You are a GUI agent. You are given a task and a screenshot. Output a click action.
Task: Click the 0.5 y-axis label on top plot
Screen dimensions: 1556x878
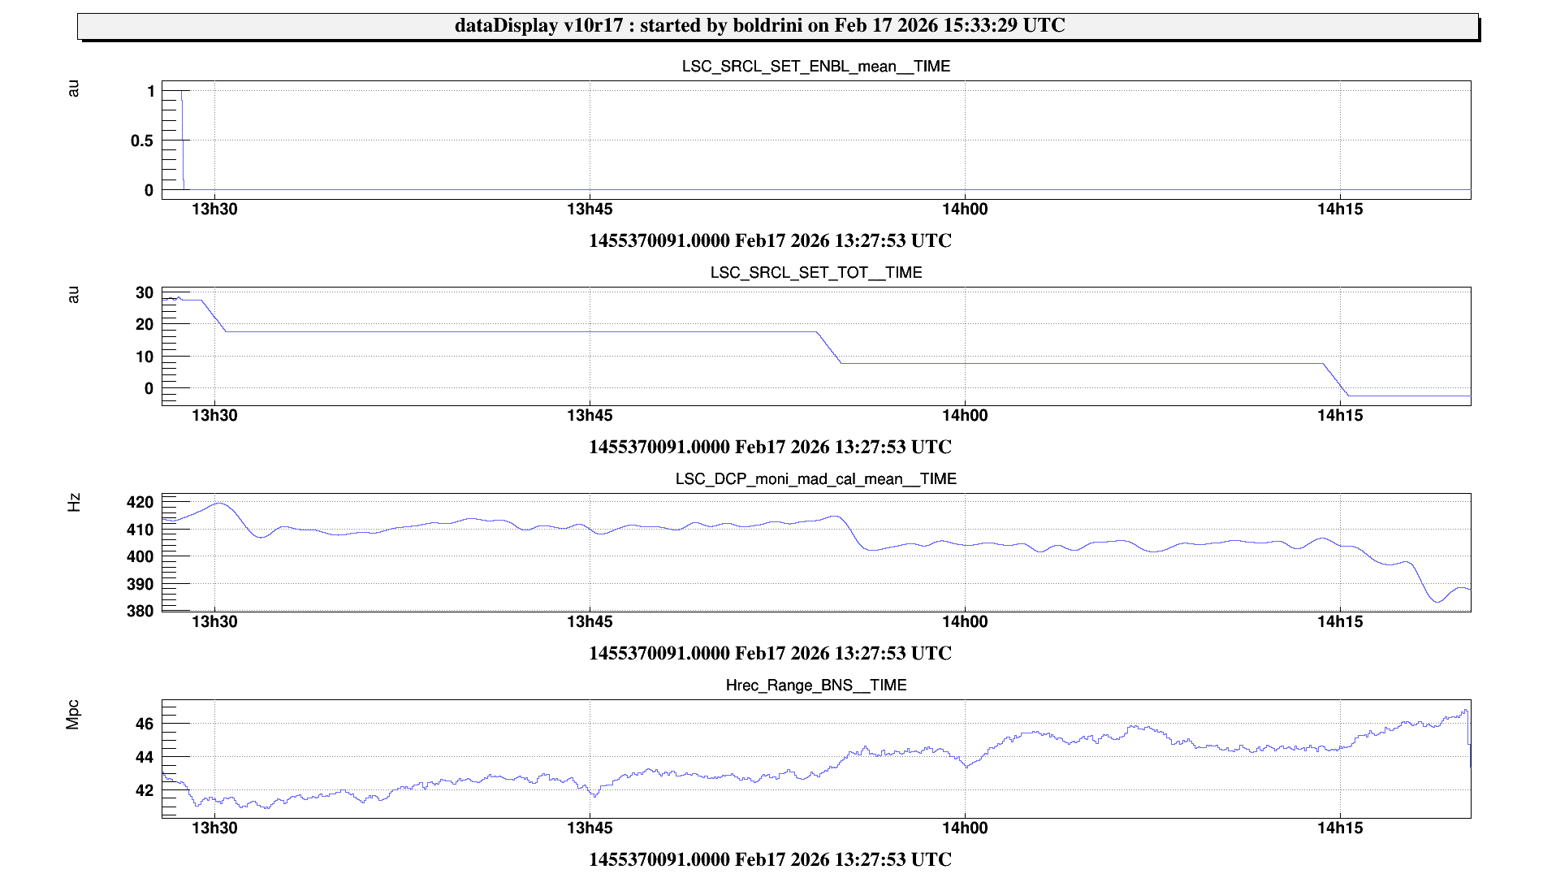[142, 141]
